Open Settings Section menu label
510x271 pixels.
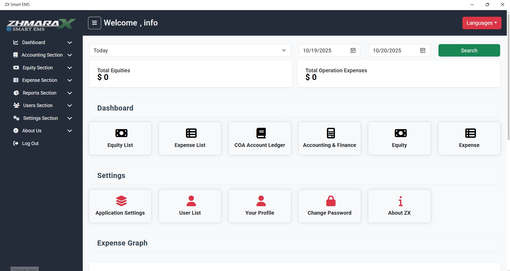pyautogui.click(x=40, y=118)
